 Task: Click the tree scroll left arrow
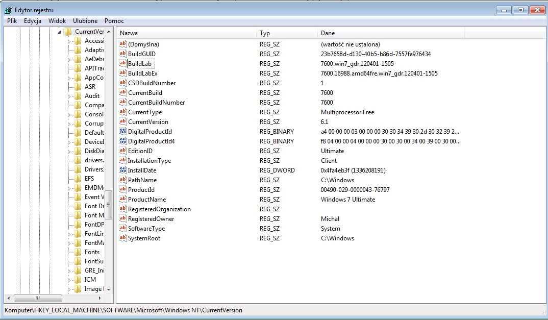pos(9,299)
